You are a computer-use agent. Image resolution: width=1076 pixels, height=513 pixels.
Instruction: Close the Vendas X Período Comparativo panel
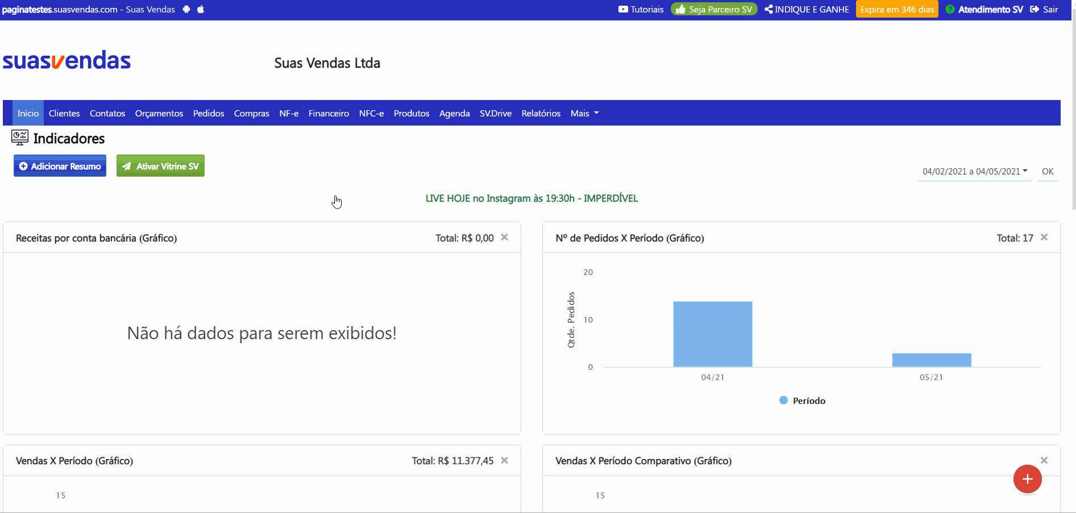1044,460
